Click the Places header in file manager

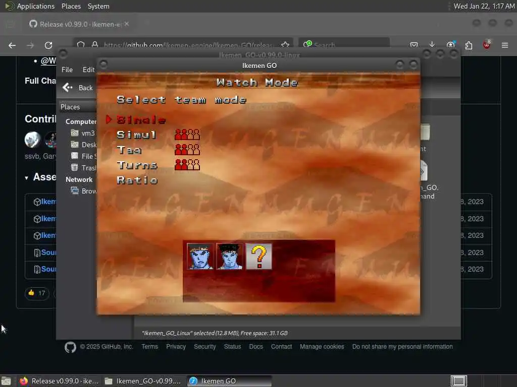(x=70, y=107)
